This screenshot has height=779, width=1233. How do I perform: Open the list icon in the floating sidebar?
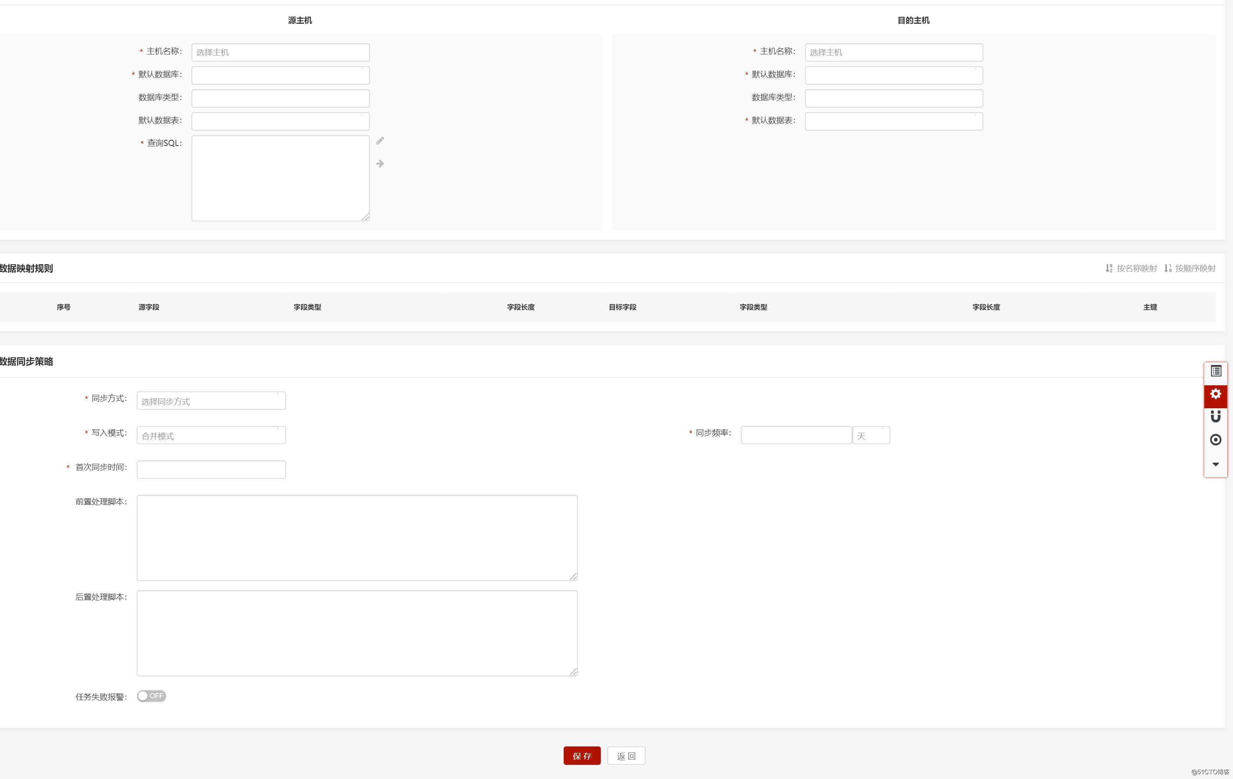[1216, 371]
